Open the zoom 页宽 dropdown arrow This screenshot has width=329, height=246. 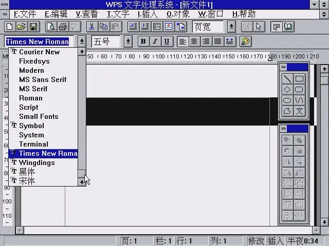231,27
